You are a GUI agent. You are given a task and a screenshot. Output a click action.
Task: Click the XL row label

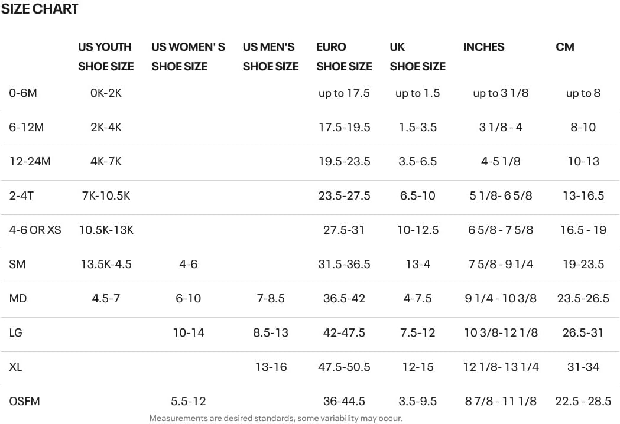point(15,367)
